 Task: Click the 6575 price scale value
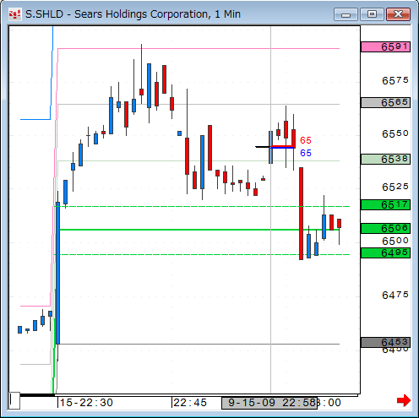click(x=395, y=80)
